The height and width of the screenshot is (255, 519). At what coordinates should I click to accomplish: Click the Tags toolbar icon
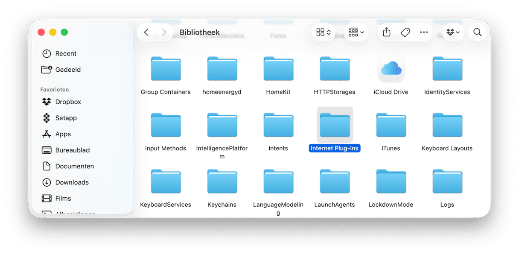tap(405, 32)
